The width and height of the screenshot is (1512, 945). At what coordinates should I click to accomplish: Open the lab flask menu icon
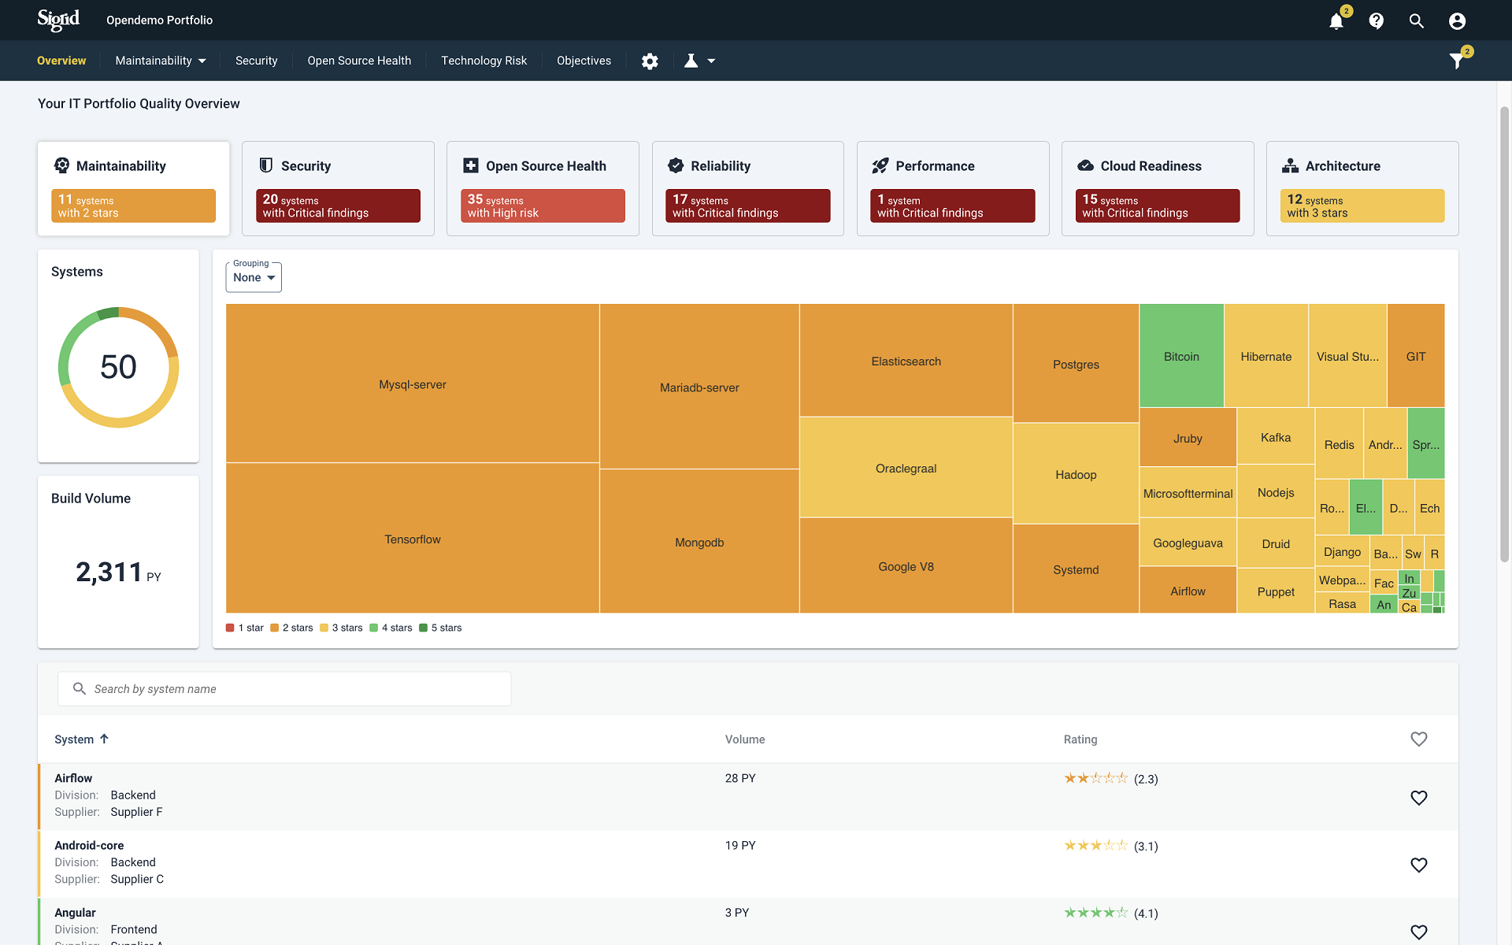(691, 61)
